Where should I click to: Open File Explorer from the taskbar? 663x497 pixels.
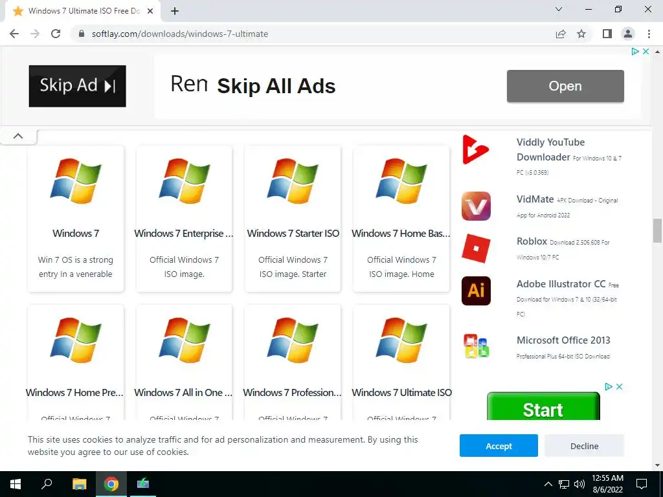point(79,484)
